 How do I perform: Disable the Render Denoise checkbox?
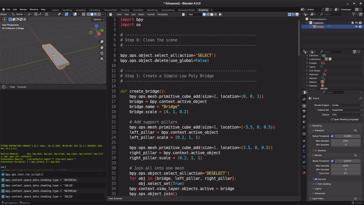[316, 179]
